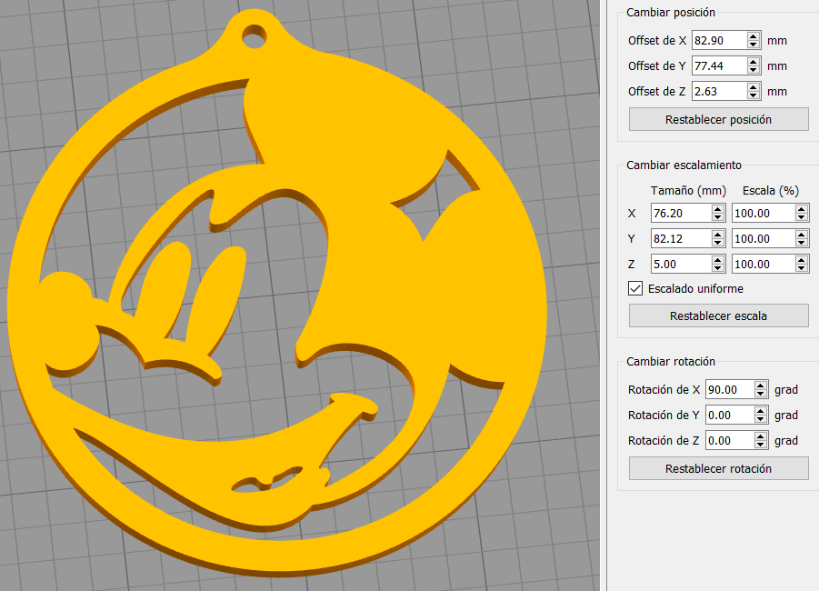Click the Z Escala (%) percentage field
This screenshot has width=819, height=591.
(762, 264)
